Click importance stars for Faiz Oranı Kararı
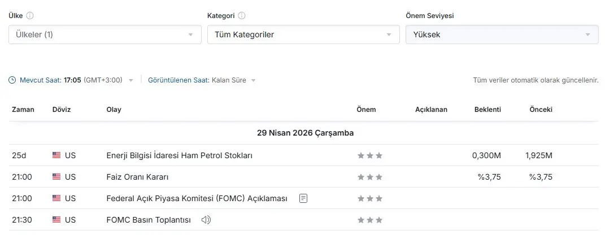Image resolution: width=605 pixels, height=239 pixels. (x=369, y=177)
